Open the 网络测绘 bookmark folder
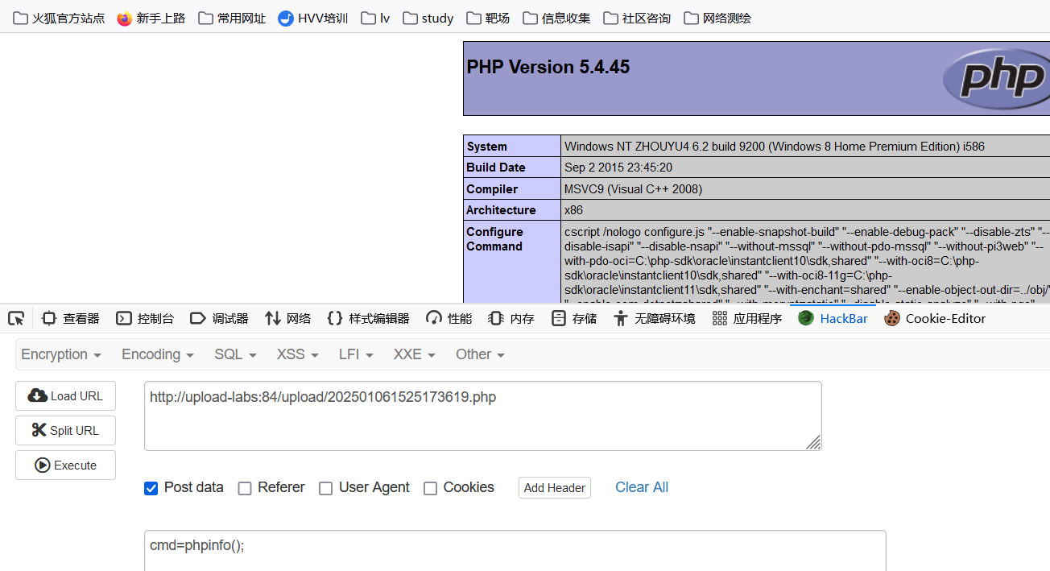The width and height of the screenshot is (1050, 571). [717, 18]
